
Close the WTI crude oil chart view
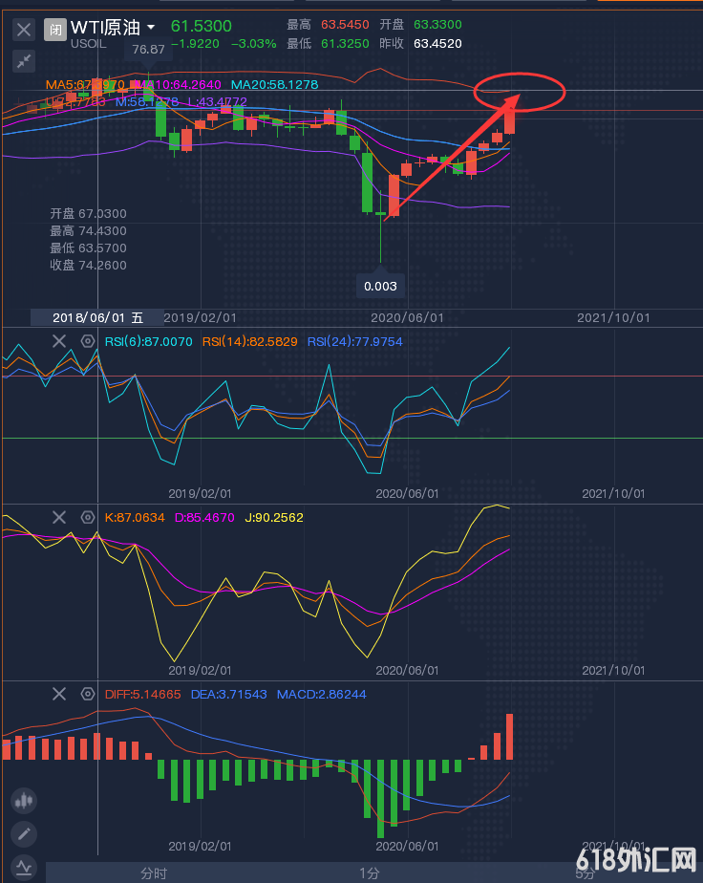click(24, 30)
